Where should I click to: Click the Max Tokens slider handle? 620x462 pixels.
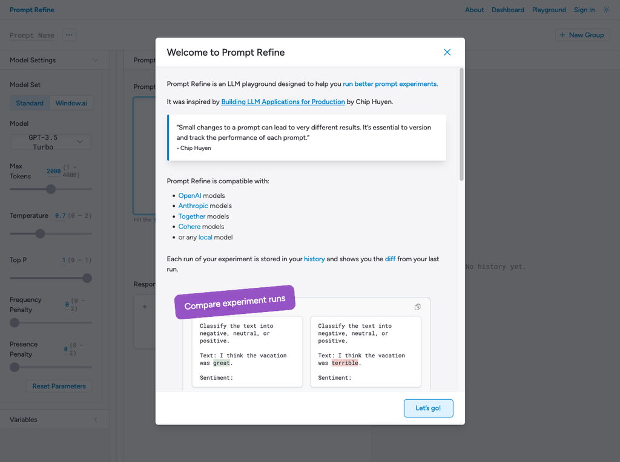pos(51,189)
